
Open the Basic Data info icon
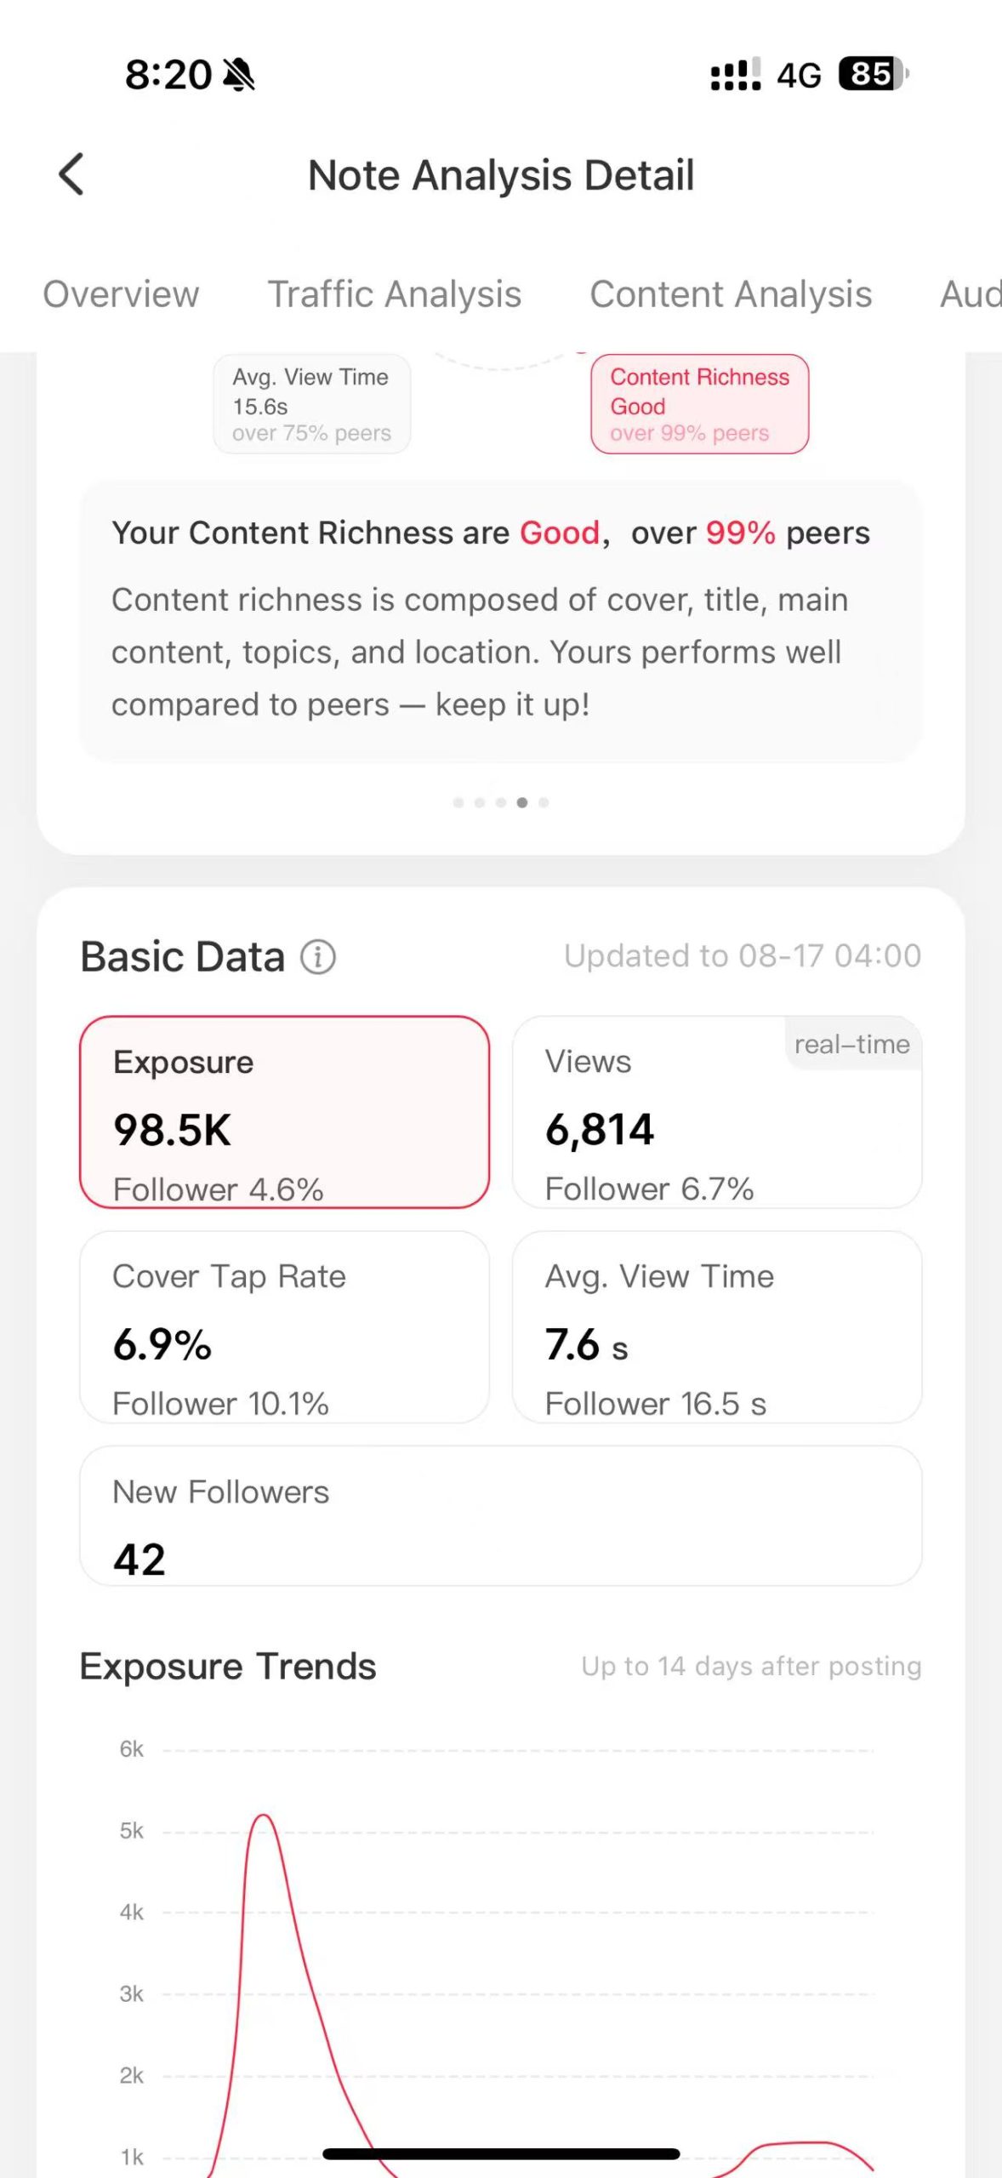318,957
